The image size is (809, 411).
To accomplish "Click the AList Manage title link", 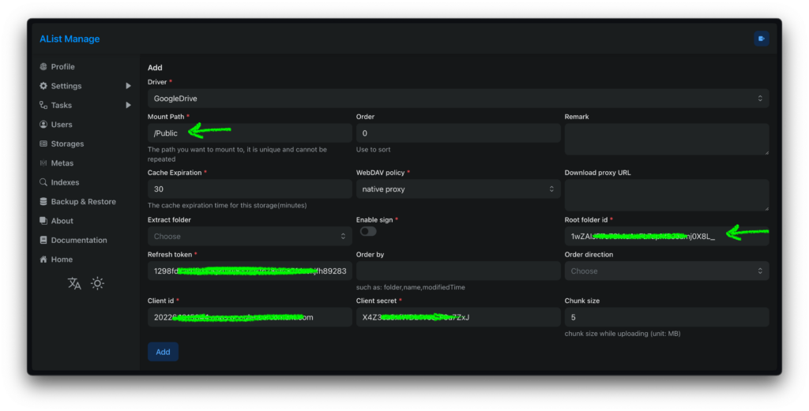I will click(70, 39).
